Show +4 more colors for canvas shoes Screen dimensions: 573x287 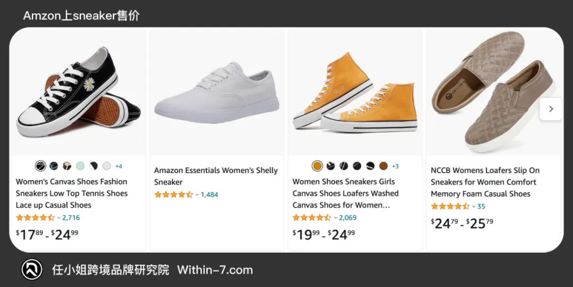pos(119,166)
